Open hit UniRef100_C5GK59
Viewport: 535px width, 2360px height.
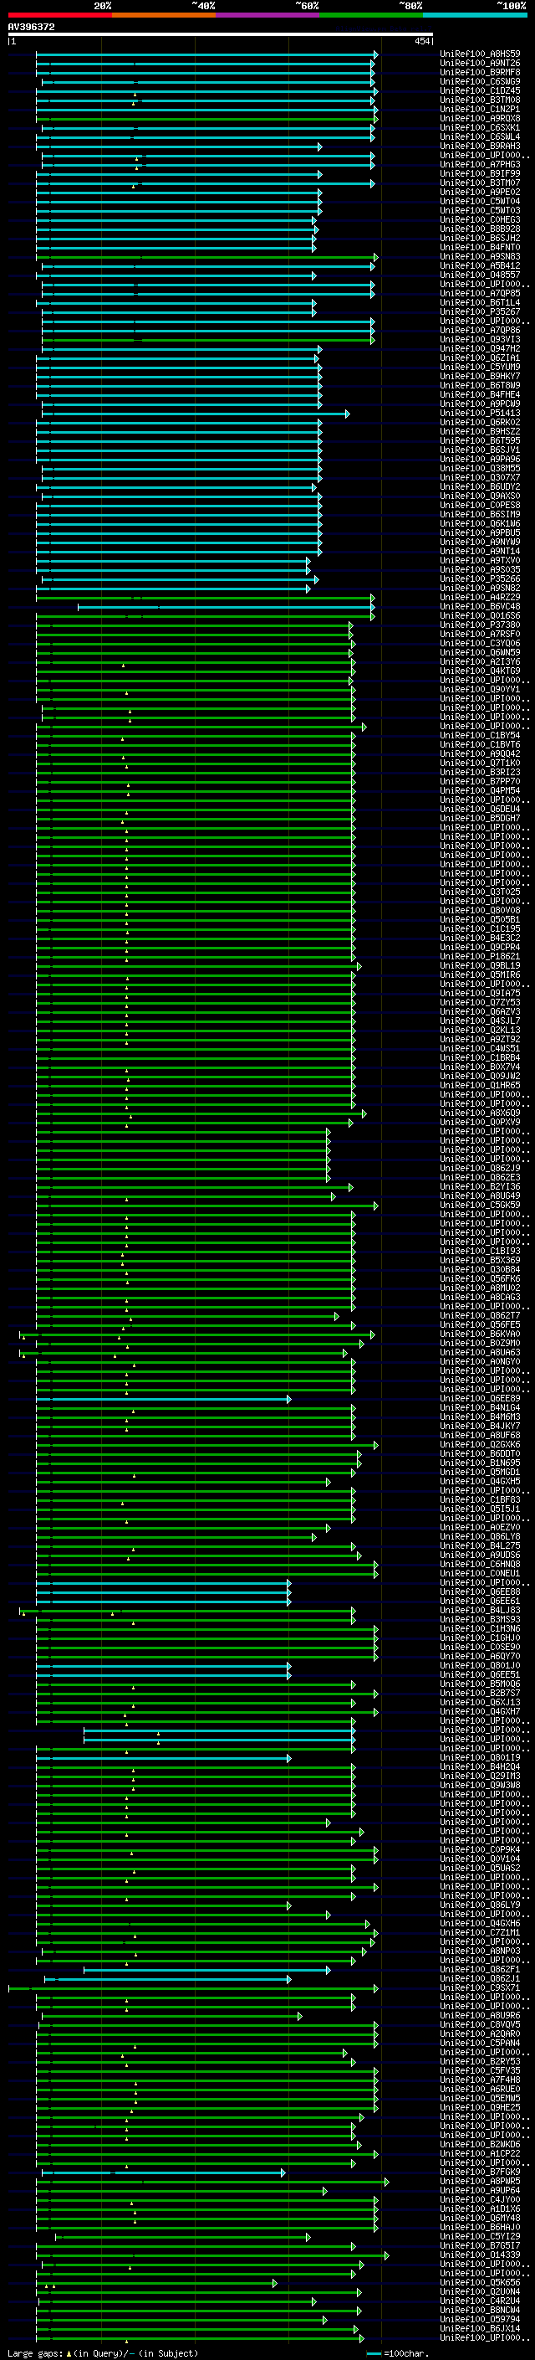point(480,1206)
